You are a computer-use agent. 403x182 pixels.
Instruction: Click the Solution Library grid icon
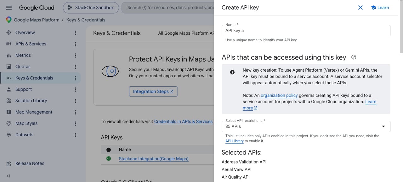point(9,101)
